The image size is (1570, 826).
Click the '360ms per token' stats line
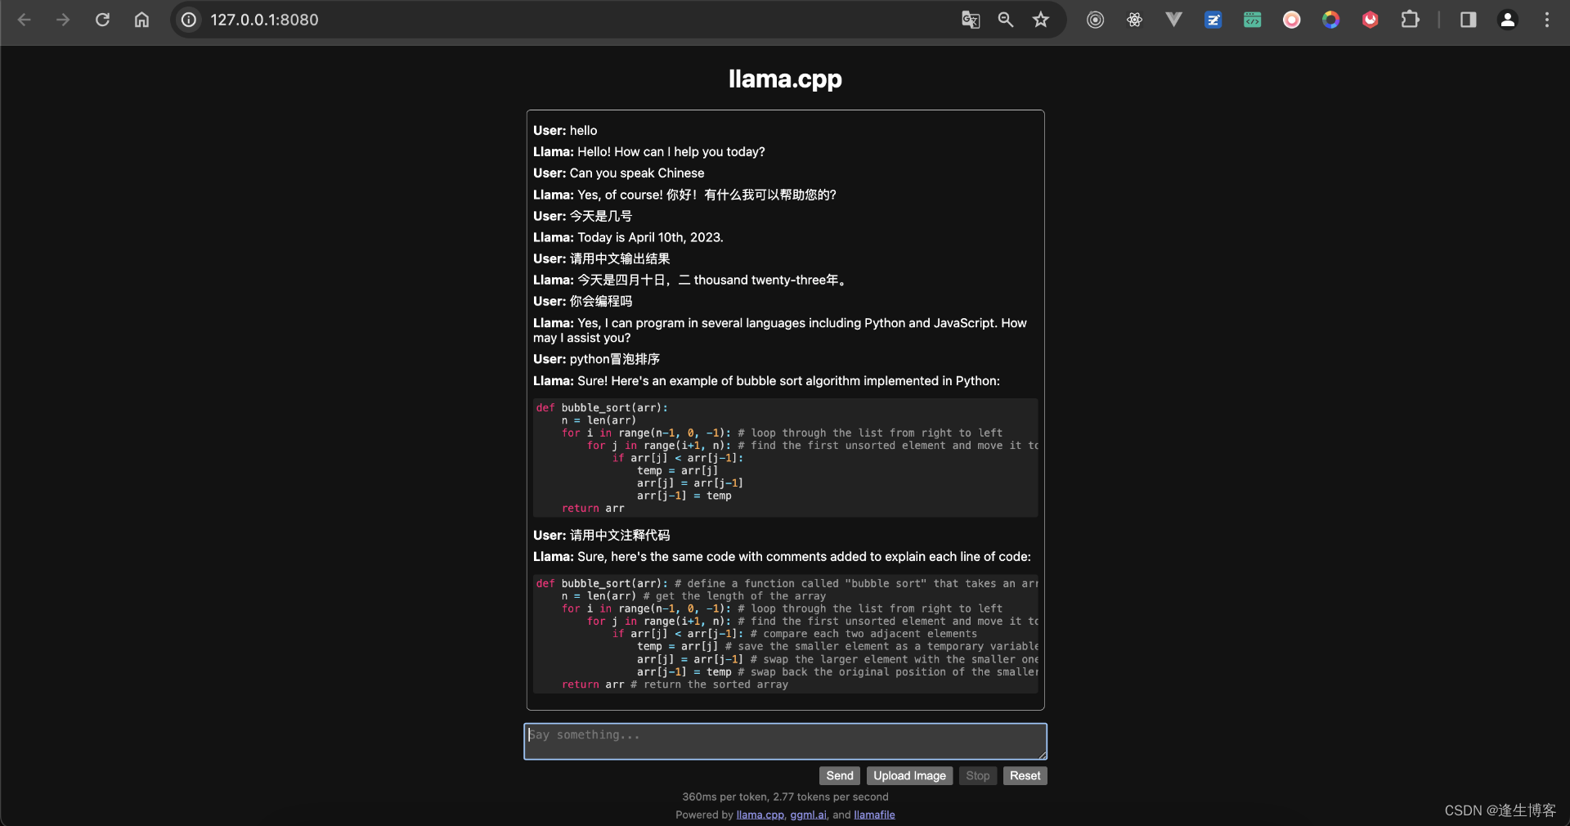[785, 797]
